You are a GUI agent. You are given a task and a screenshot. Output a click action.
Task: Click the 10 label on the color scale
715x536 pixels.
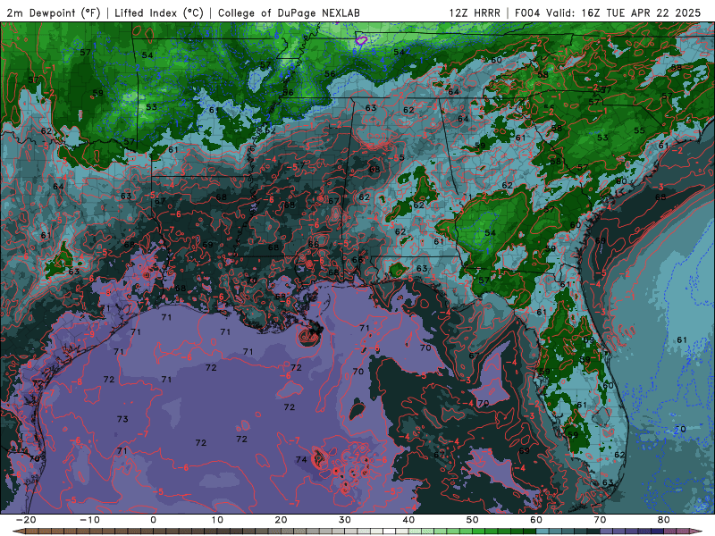217,520
